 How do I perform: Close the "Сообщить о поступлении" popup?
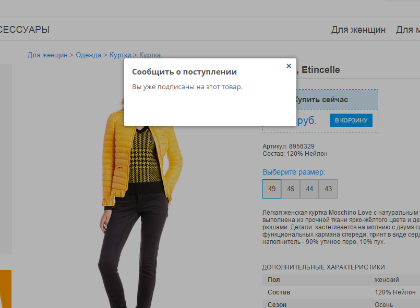click(x=289, y=66)
